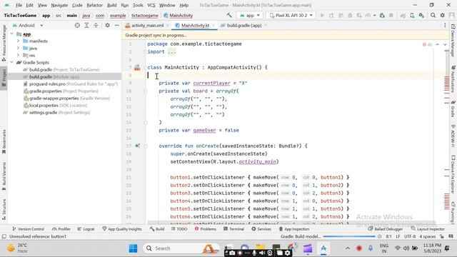Screen dimensions: 457x257
Task: Click MainActivity in the breadcrumb bar
Action: pyautogui.click(x=179, y=16)
